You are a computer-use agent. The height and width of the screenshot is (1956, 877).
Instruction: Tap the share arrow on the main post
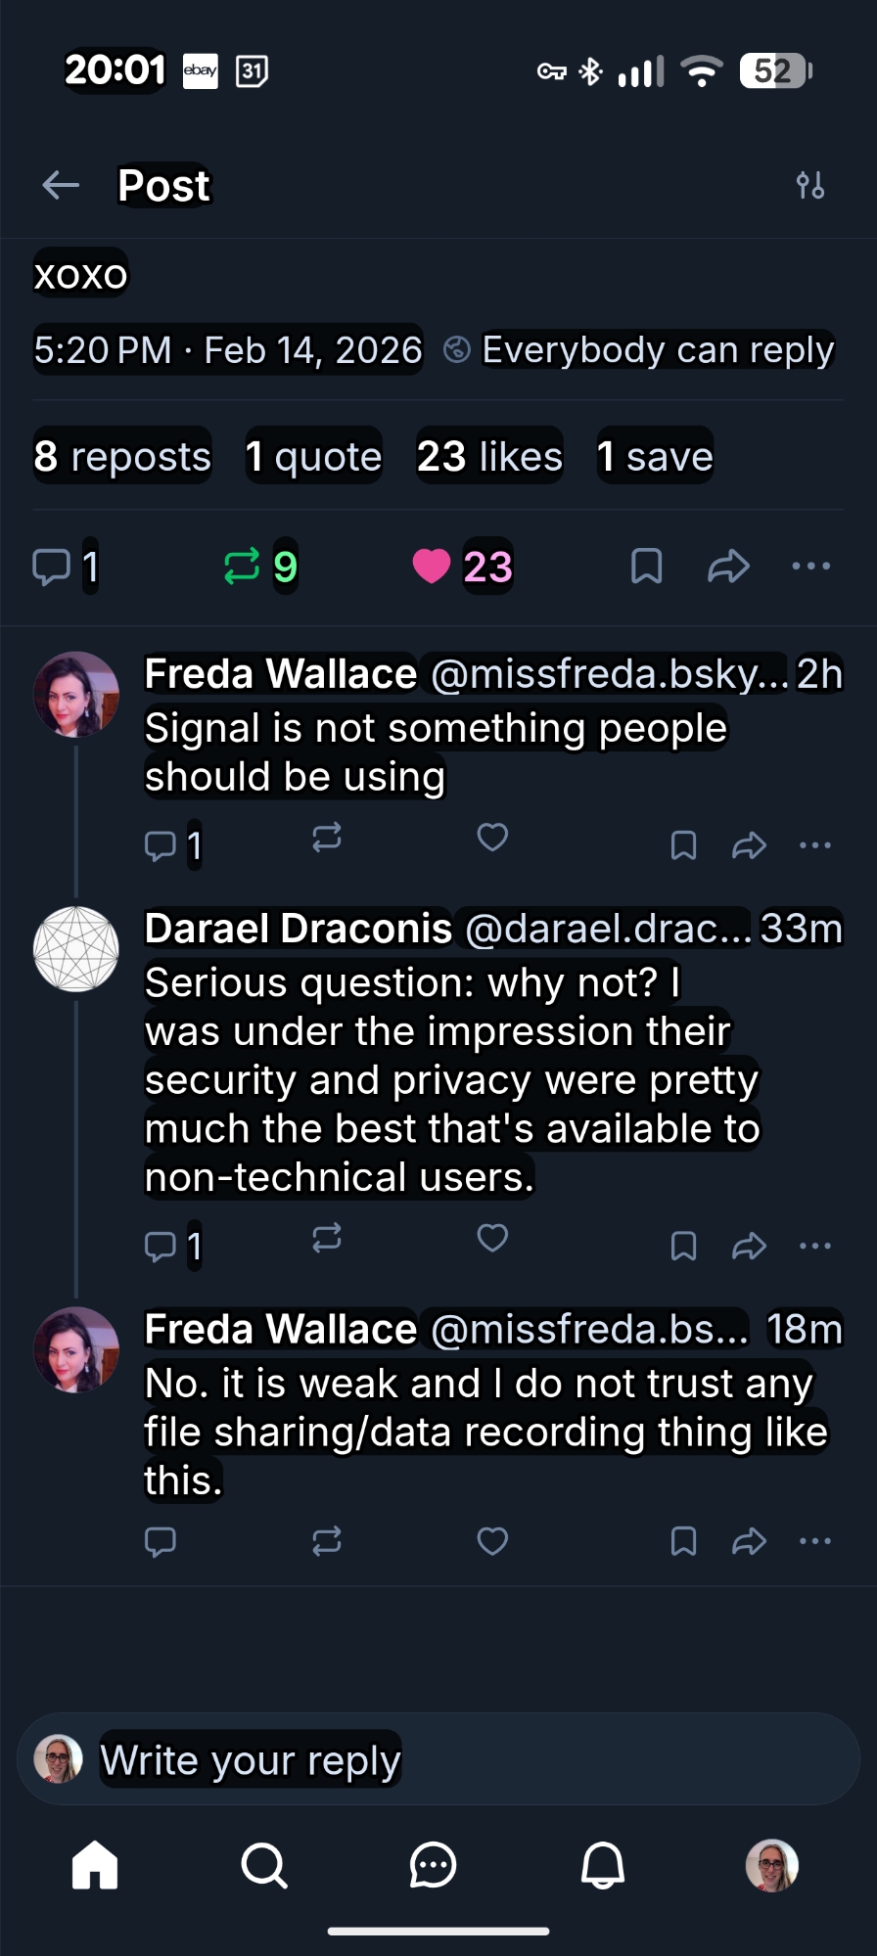point(728,567)
